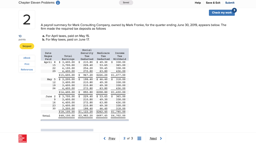Screen dimensions: 256x144
Task: Click Save & Exit
Action: coord(213,2)
